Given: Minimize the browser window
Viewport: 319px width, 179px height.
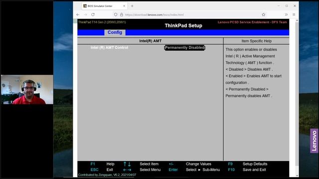Looking at the screenshot, I should [x=279, y=6].
